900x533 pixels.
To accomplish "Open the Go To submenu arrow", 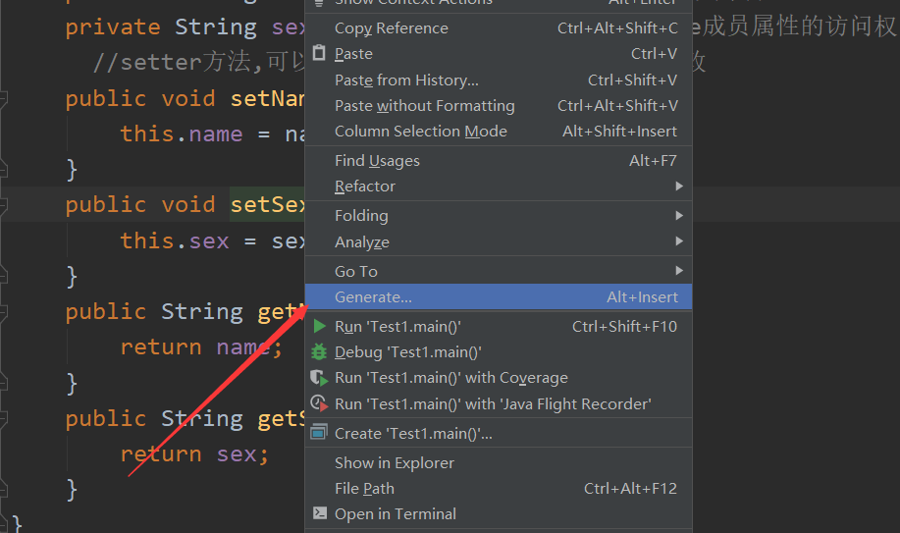I will [x=679, y=271].
